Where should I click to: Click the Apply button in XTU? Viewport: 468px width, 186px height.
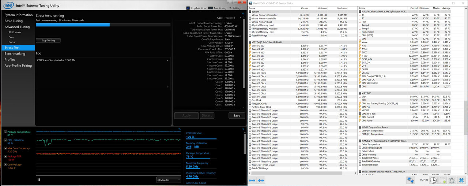point(186,115)
